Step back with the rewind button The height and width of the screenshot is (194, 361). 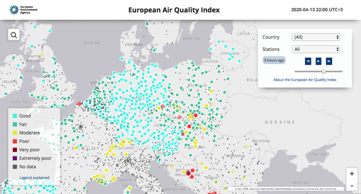pyautogui.click(x=308, y=61)
